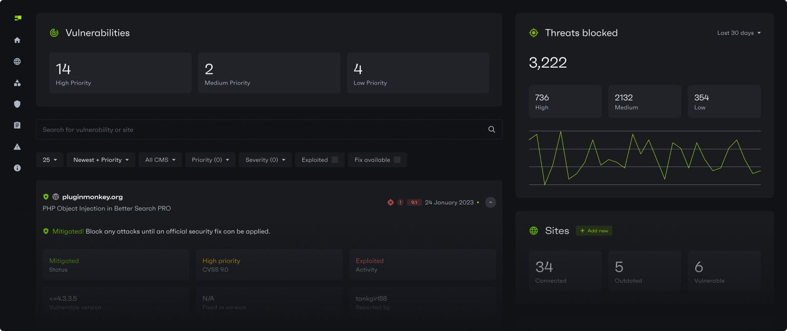
Task: Open the Severity (0) filter dropdown
Action: 265,159
